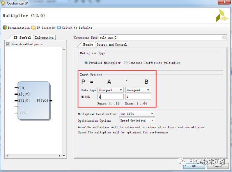Clear the Component Name field using the X icon

224,37
